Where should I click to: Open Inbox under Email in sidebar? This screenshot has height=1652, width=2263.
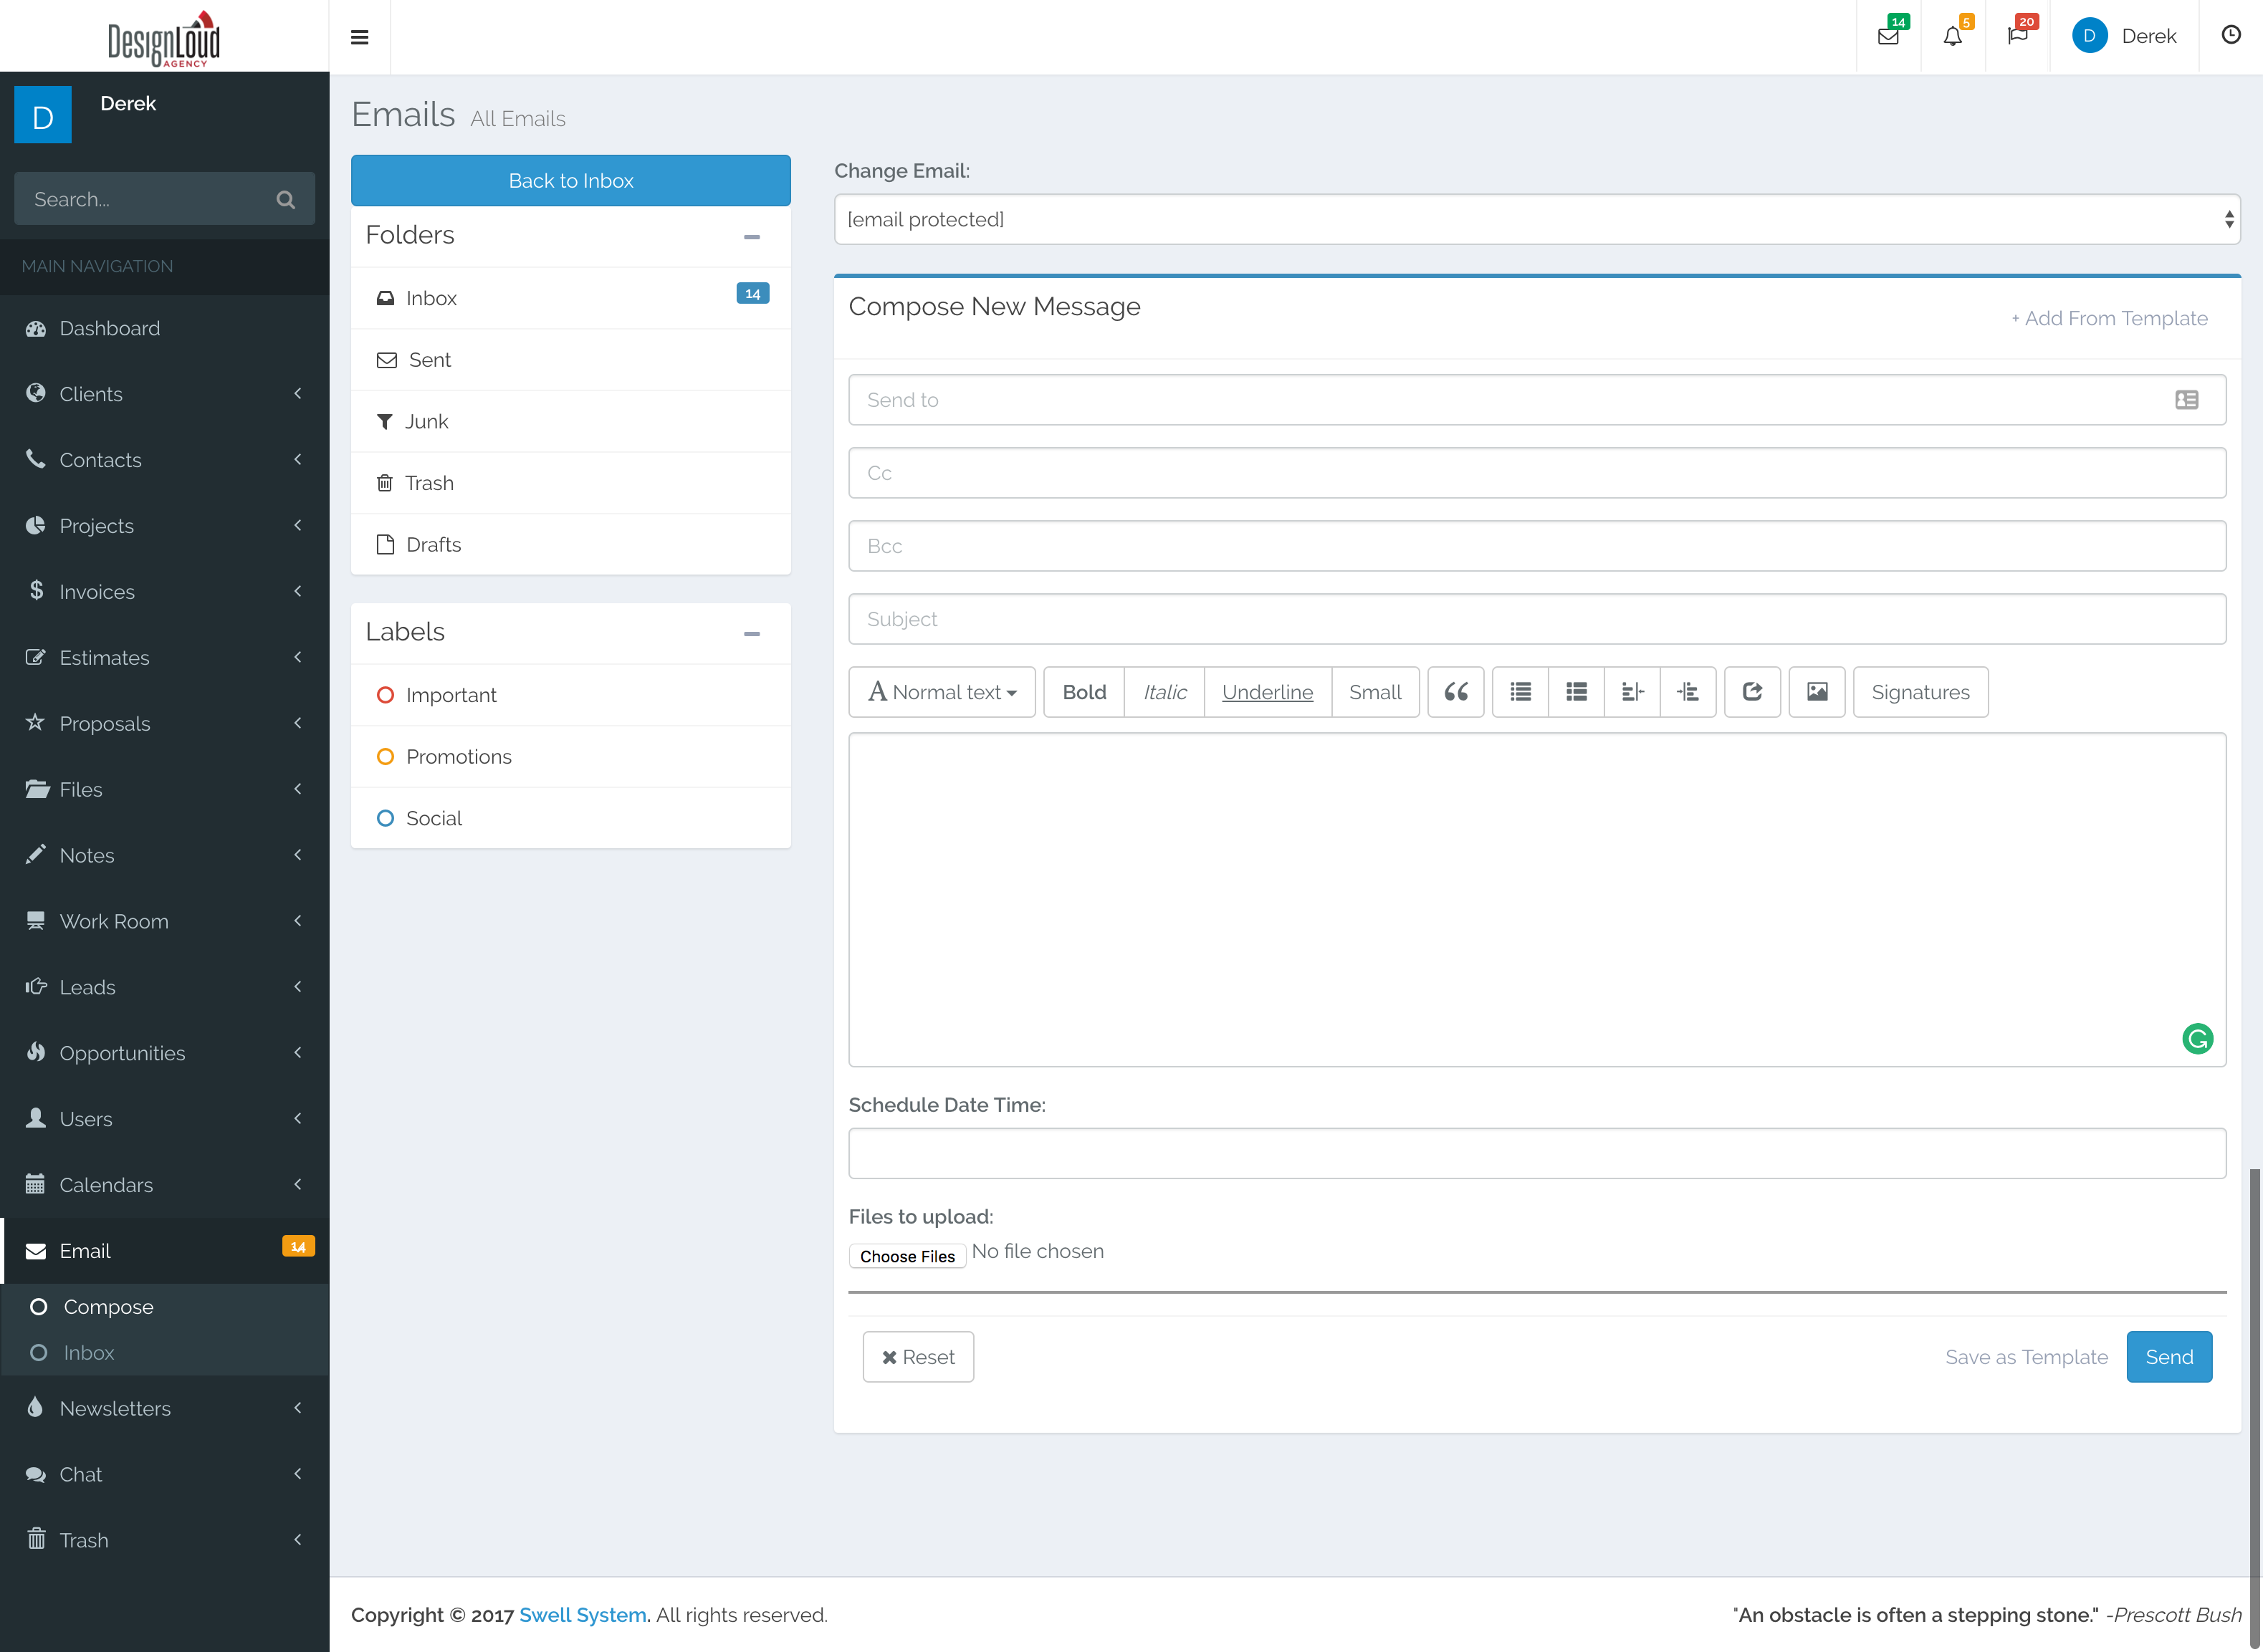(89, 1353)
